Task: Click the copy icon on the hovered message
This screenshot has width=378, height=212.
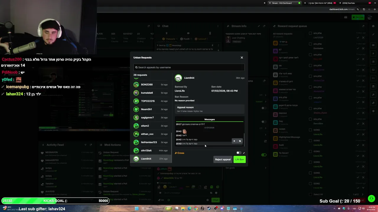Action: point(240,141)
